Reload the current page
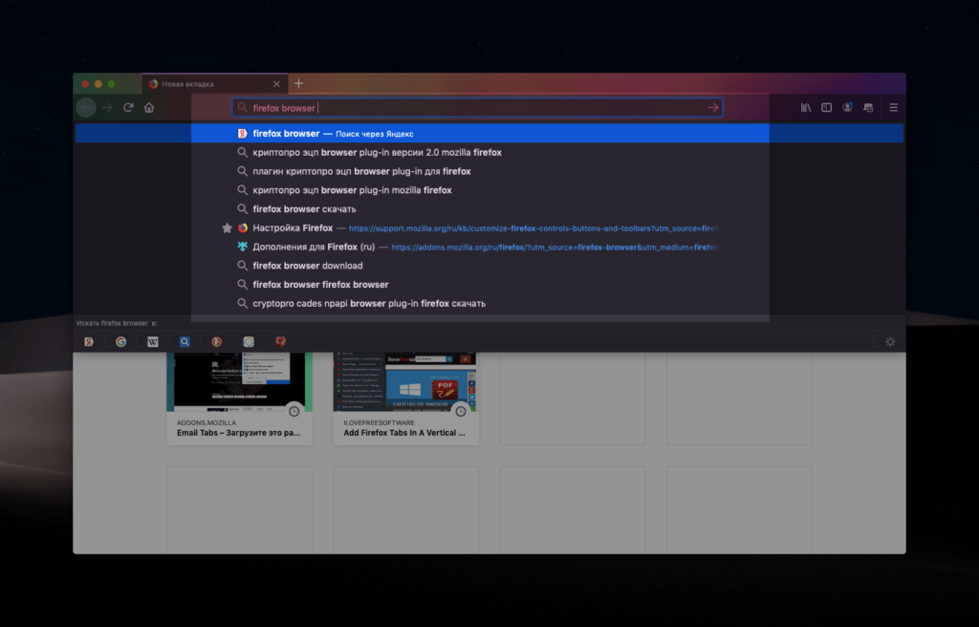979x627 pixels. coord(129,107)
